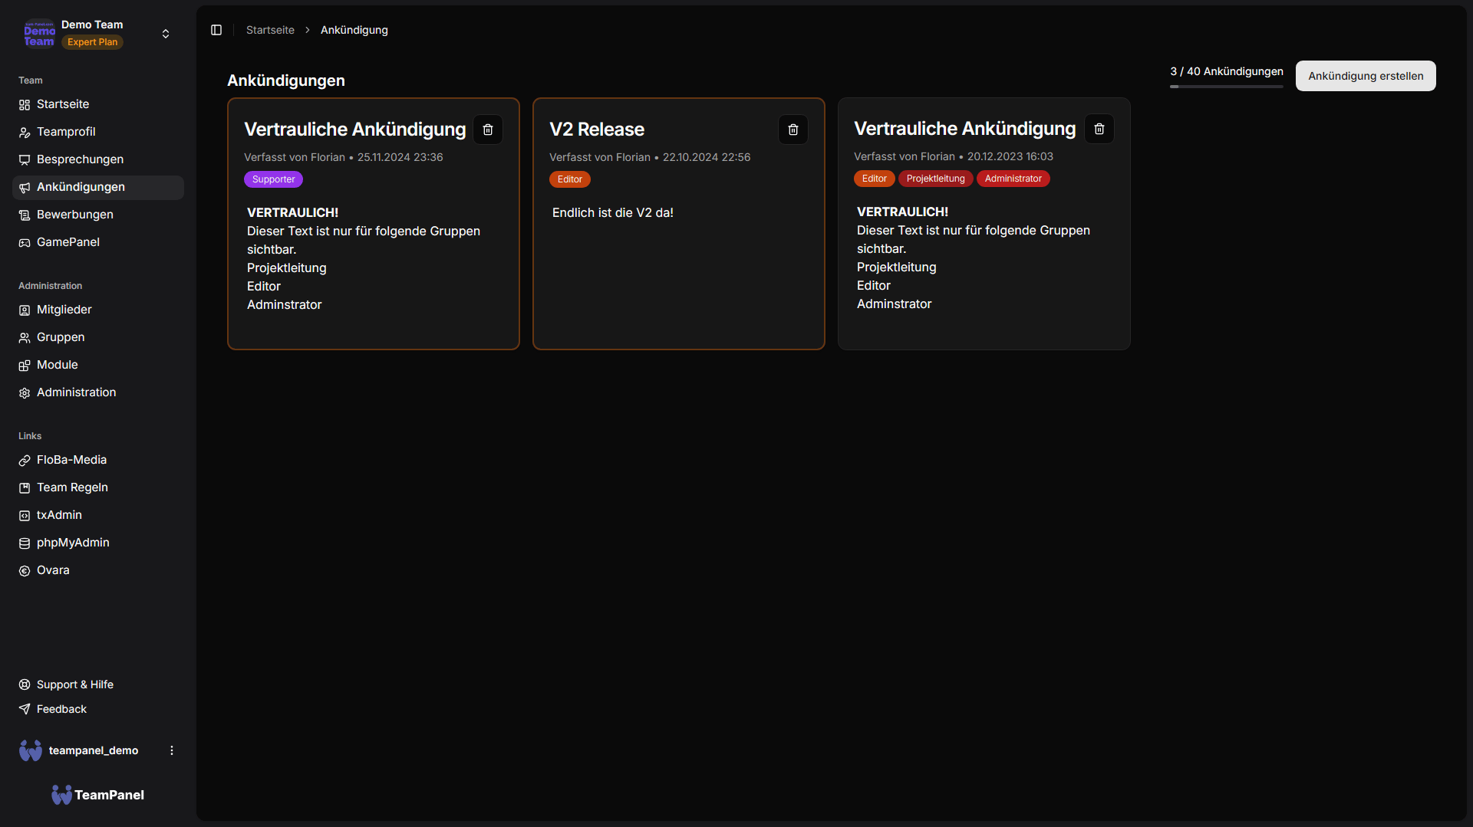
Task: Open Besprechungen from the sidebar
Action: point(98,159)
